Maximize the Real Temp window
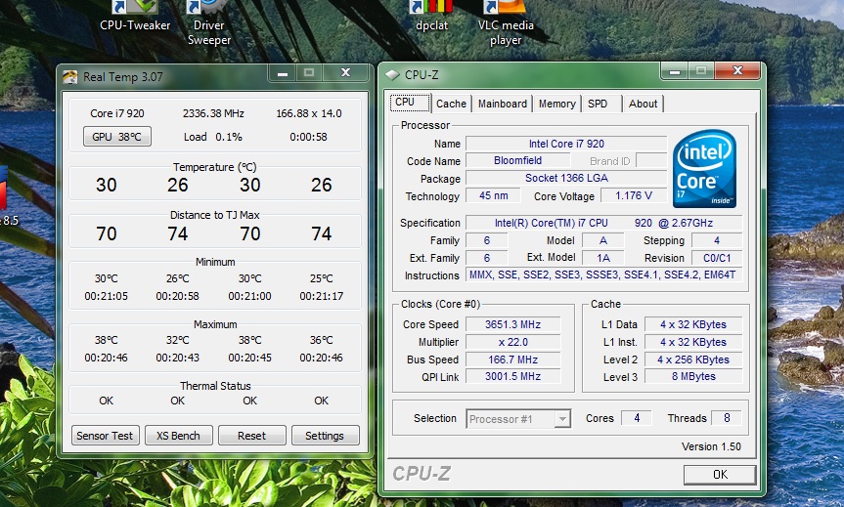 click(309, 73)
